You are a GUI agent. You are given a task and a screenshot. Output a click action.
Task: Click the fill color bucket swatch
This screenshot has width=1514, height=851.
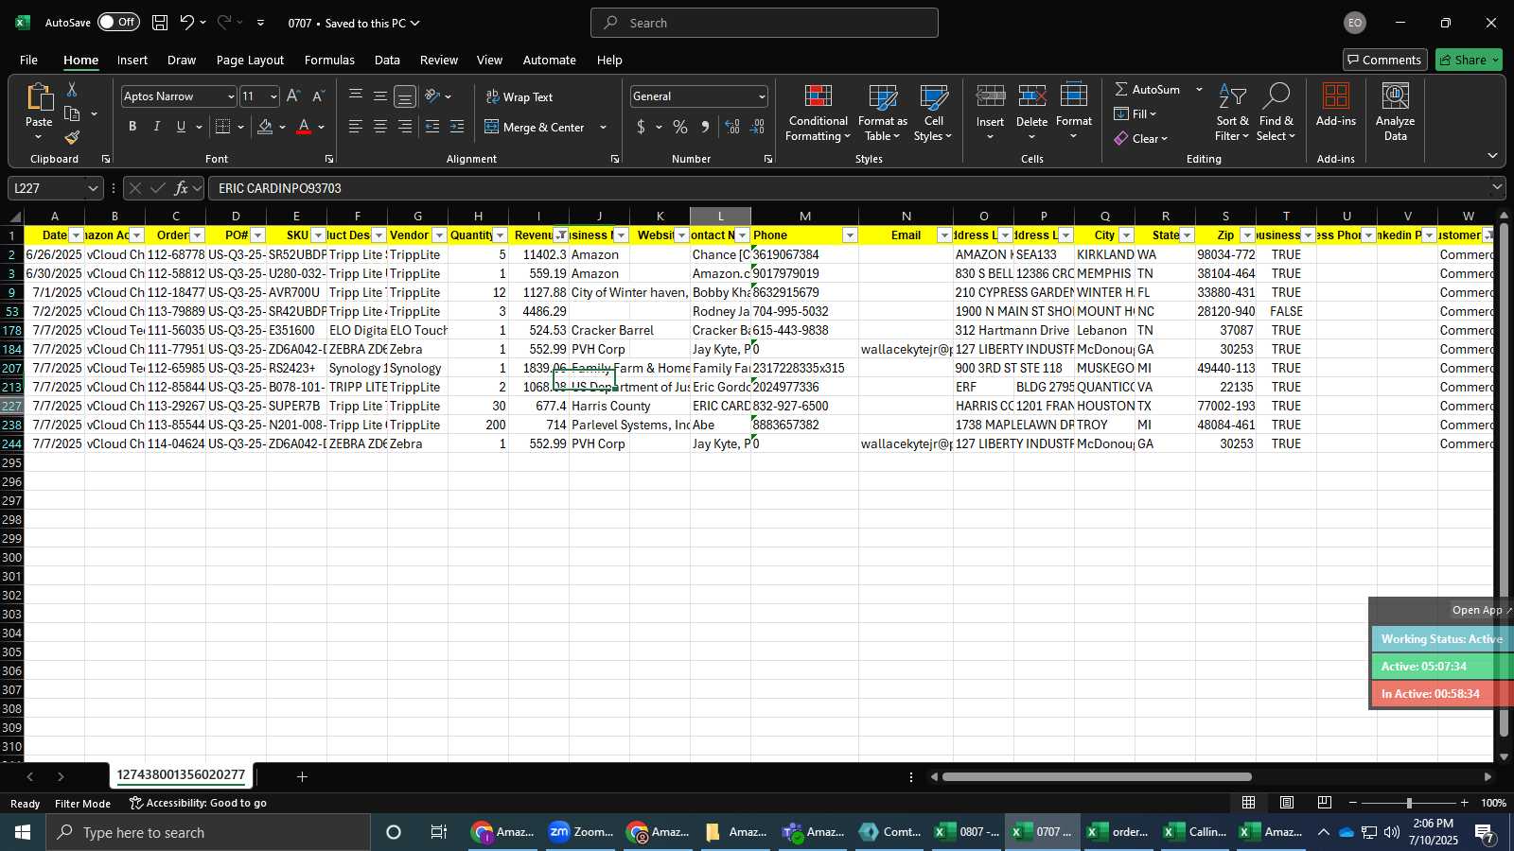pyautogui.click(x=265, y=127)
